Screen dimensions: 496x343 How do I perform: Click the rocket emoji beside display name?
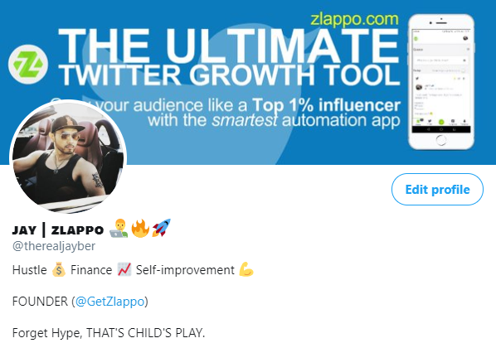coord(162,228)
